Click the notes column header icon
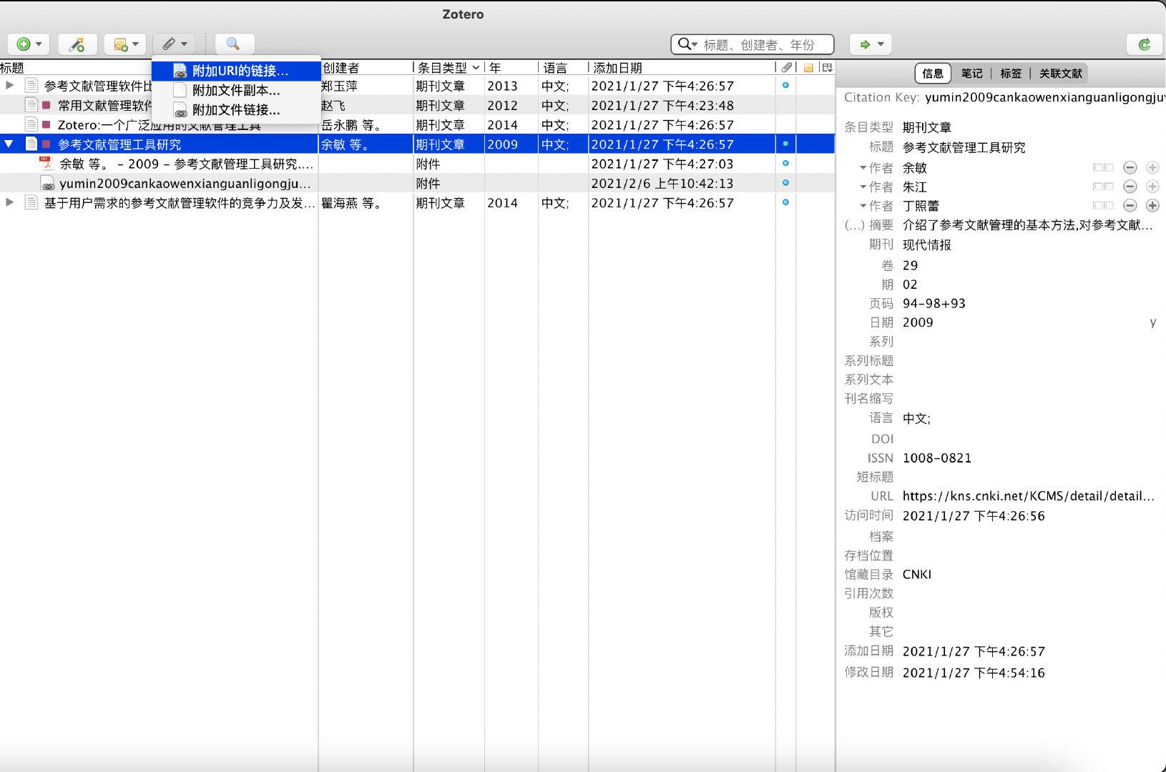Screen dimensions: 1166x772 [808, 67]
